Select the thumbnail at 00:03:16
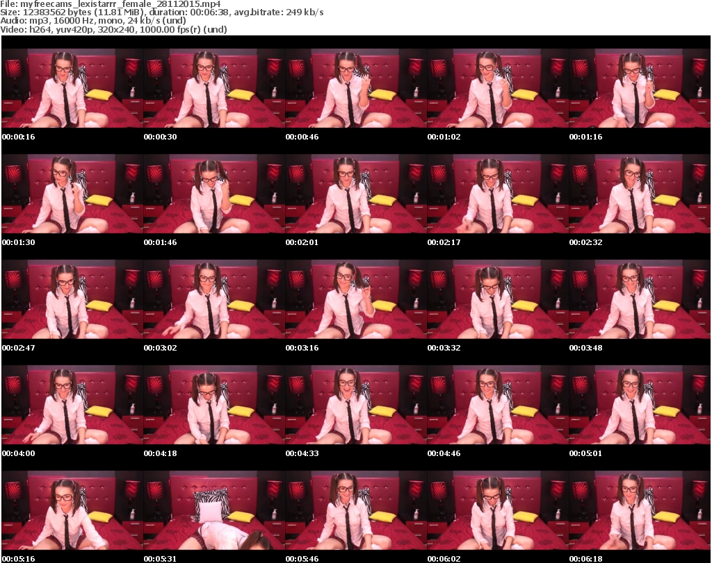 click(356, 300)
